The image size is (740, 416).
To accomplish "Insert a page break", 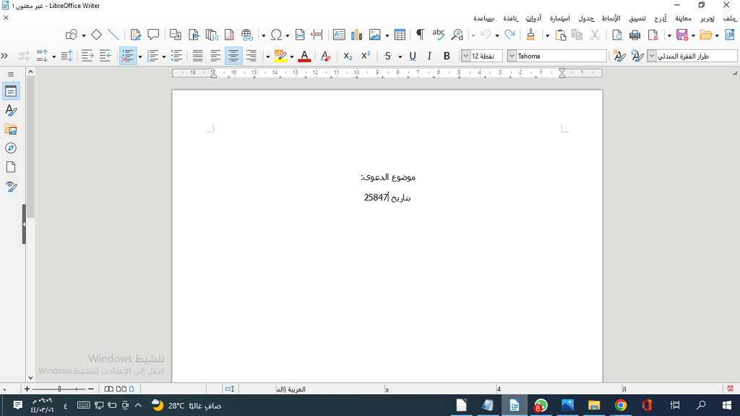I will (317, 35).
